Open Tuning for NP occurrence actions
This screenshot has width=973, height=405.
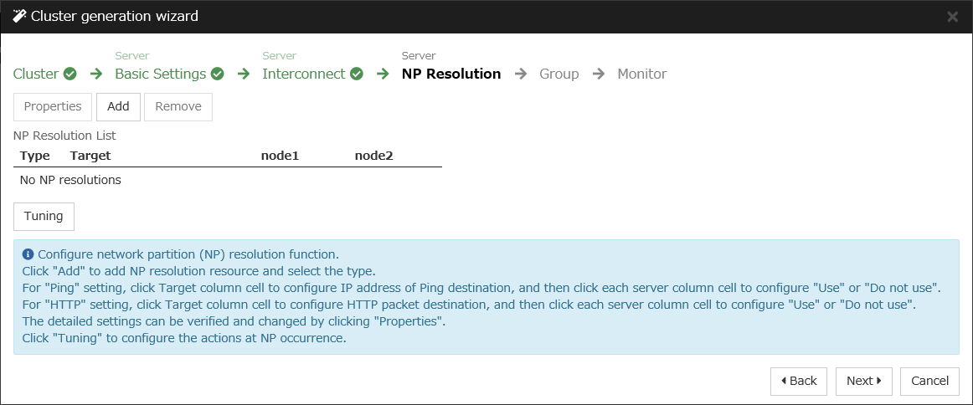point(44,216)
